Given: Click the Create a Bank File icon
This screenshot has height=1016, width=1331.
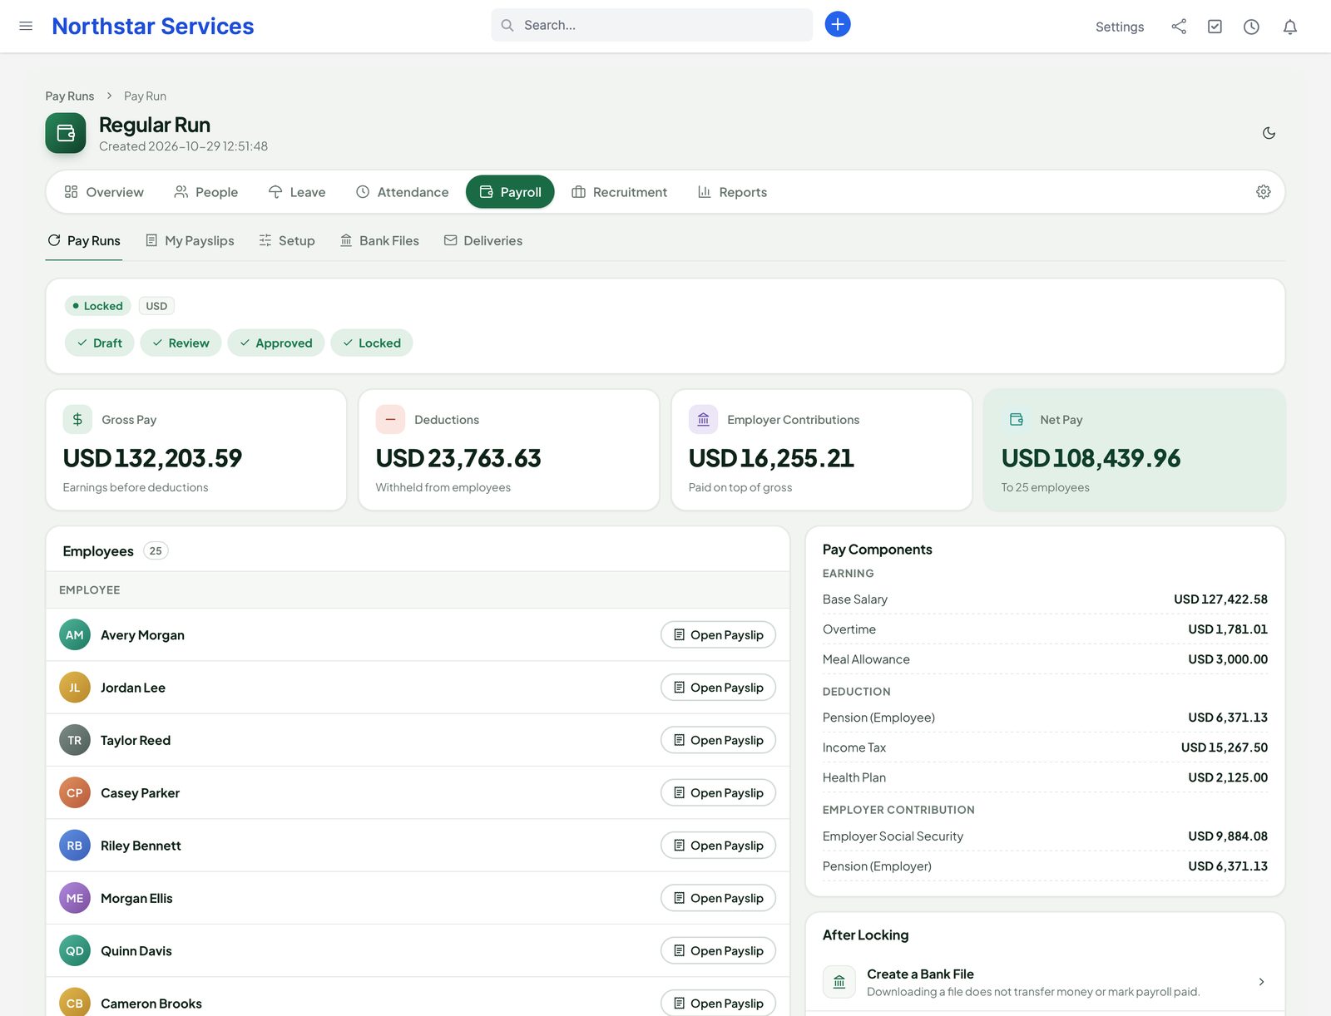Looking at the screenshot, I should [839, 982].
